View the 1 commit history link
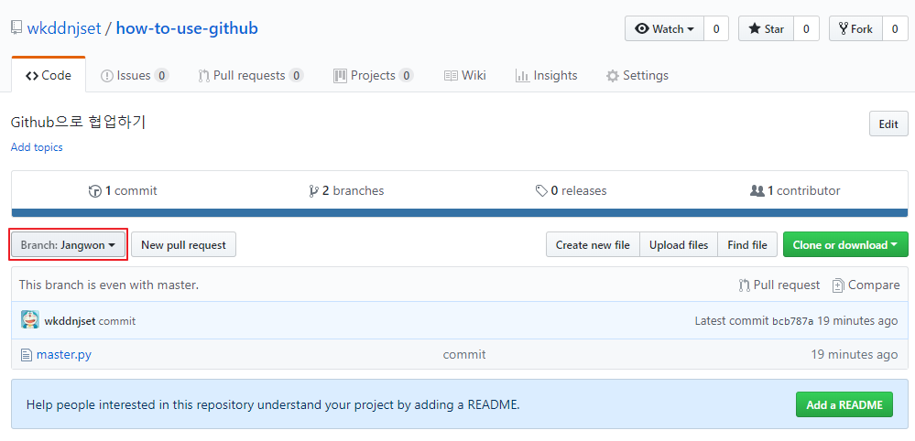The width and height of the screenshot is (915, 441). click(123, 190)
